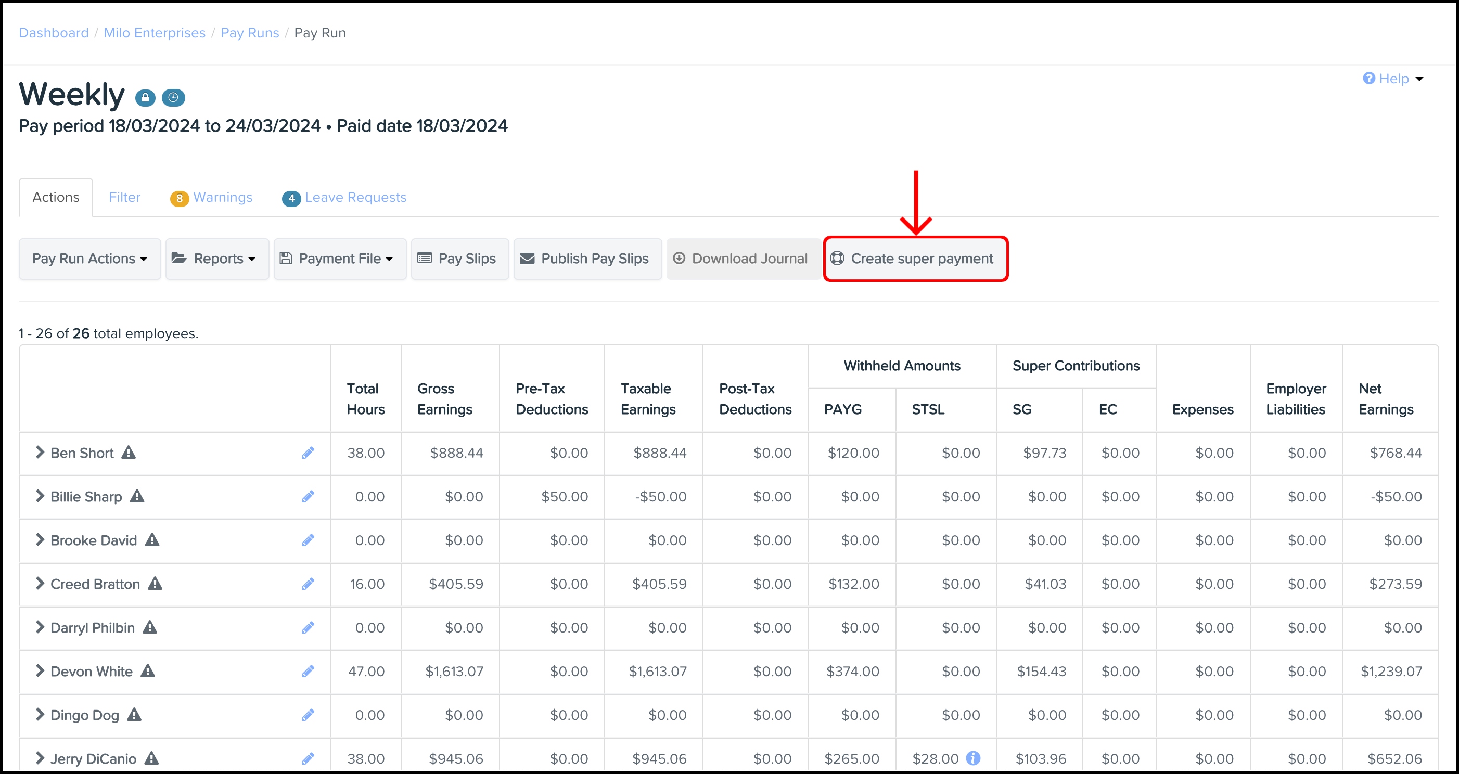Viewport: 1459px width, 774px height.
Task: Go to Milo Enterprises breadcrumb link
Action: tap(154, 33)
